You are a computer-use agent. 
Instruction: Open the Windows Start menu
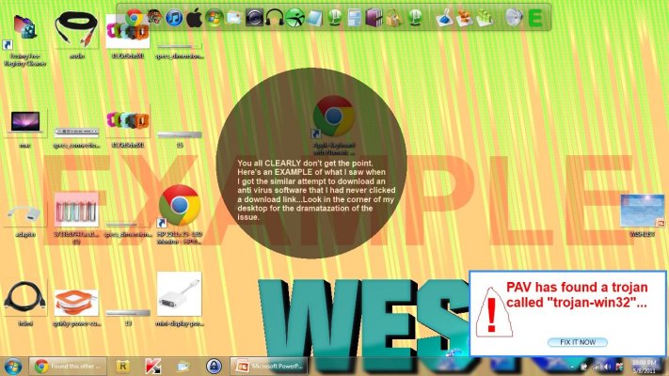pyautogui.click(x=13, y=367)
